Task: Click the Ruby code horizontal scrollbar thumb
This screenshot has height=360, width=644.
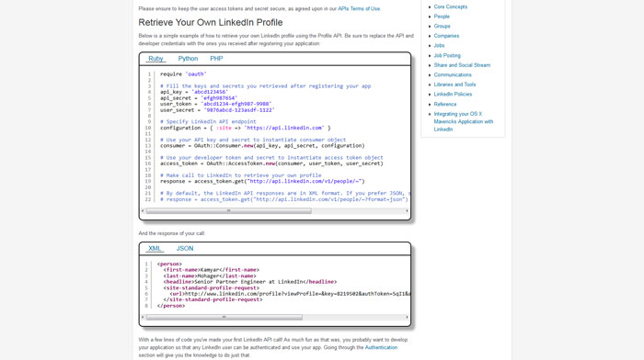Action: (229, 210)
